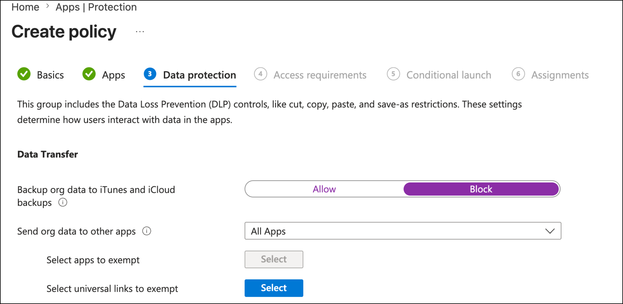Switch to the Access requirements tab
Image resolution: width=623 pixels, height=304 pixels.
320,75
